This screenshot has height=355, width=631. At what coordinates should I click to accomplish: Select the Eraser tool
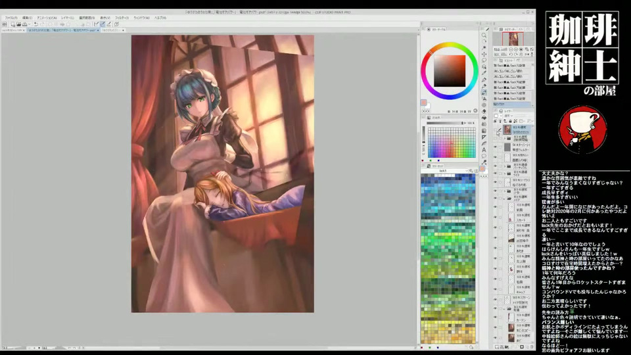click(x=484, y=112)
